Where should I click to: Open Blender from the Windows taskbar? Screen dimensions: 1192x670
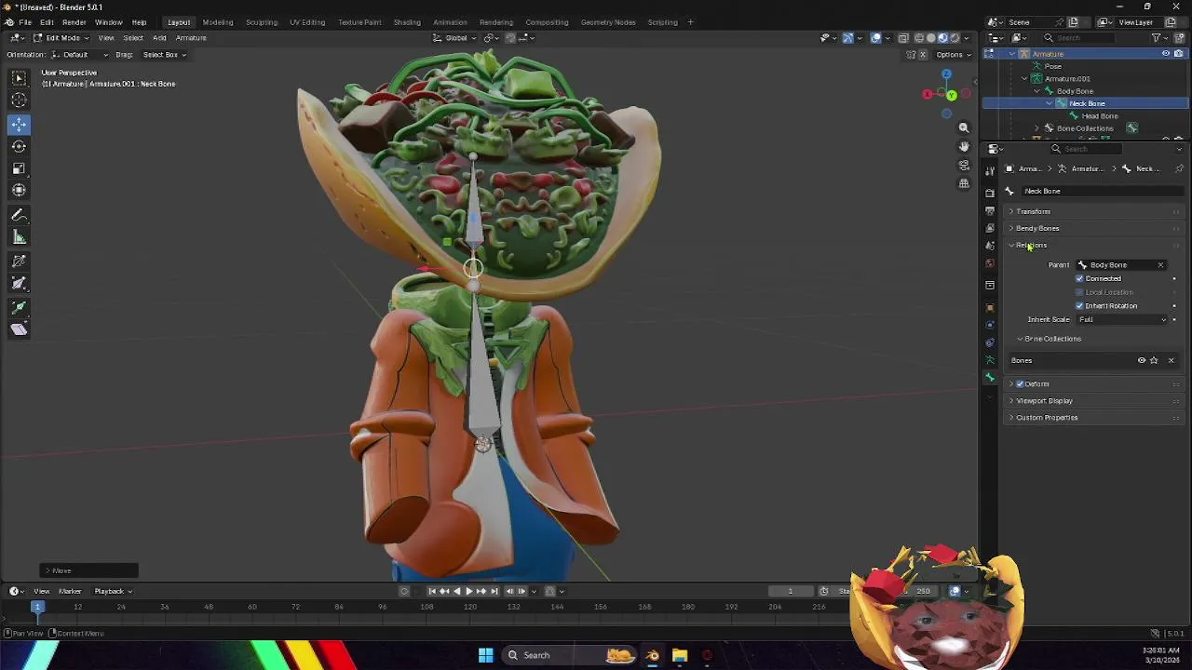652,655
